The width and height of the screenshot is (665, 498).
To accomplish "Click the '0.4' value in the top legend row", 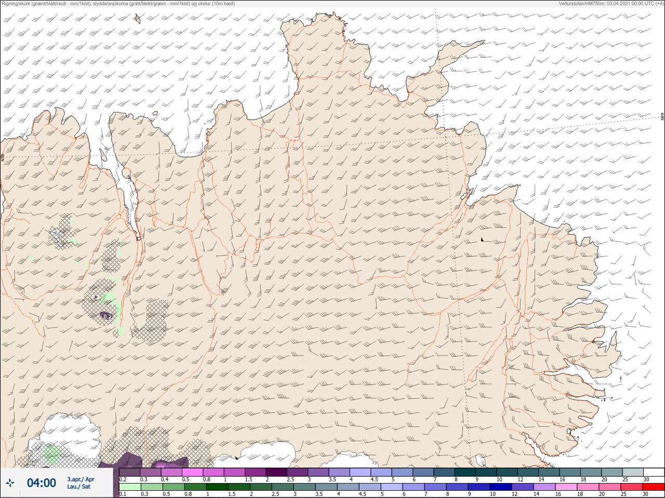I will (165, 479).
